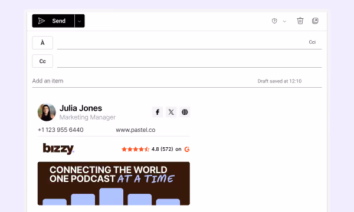Screen dimensions: 354x212
Task: Click the Cci link
Action: [312, 42]
